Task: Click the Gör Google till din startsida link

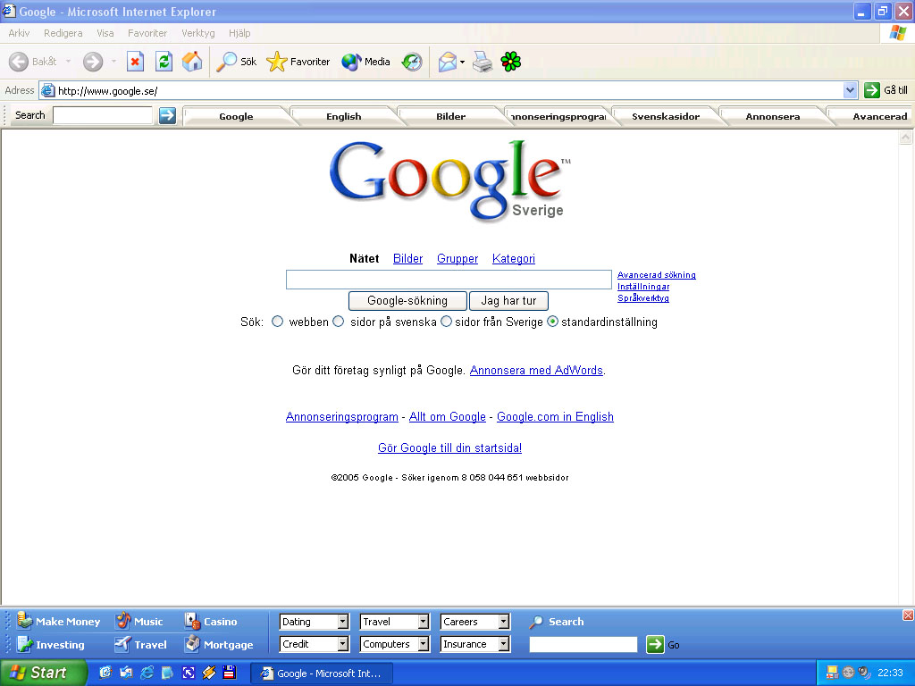Action: 450,448
